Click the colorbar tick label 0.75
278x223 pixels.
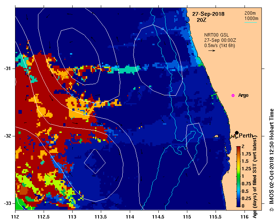pyautogui.click(x=246, y=183)
